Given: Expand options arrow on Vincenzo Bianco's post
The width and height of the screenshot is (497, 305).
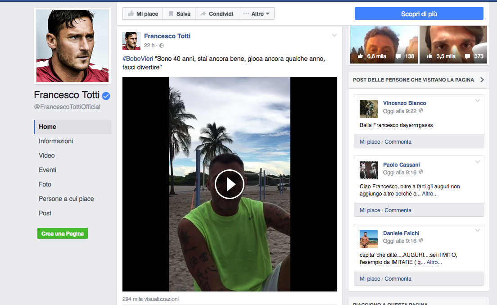Looking at the screenshot, I should click(478, 100).
